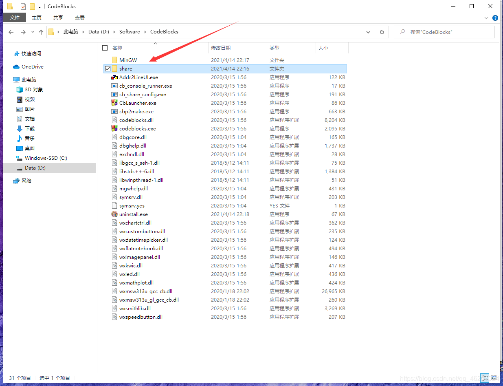Sort by 名称 column header
503x386 pixels.
pyautogui.click(x=117, y=48)
